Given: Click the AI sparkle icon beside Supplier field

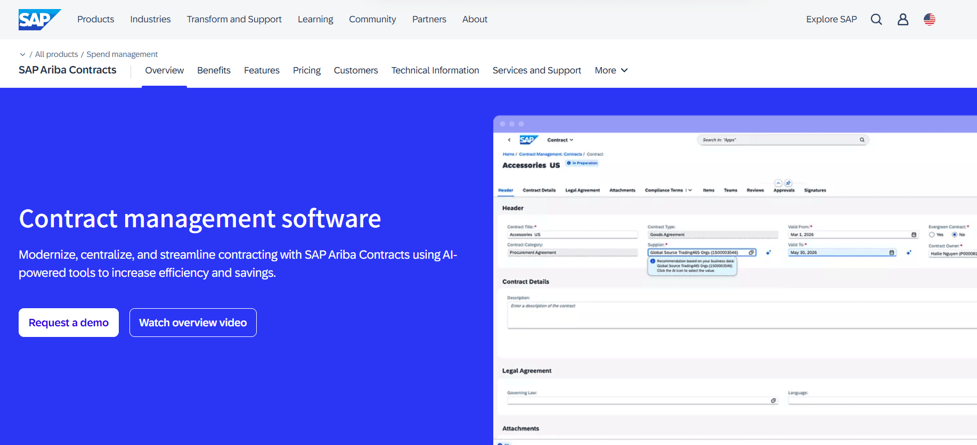Looking at the screenshot, I should [x=768, y=253].
